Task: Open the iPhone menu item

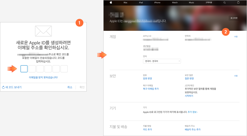Action: [157, 2]
